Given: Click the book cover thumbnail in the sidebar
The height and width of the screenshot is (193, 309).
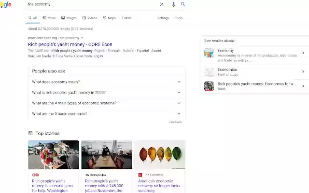Looking at the screenshot, I should tap(209, 86).
